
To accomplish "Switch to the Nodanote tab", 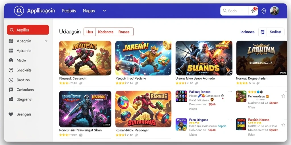I will click(x=106, y=32).
